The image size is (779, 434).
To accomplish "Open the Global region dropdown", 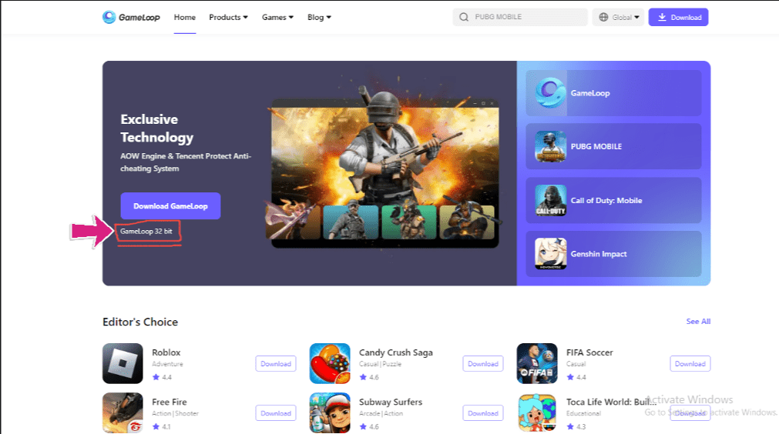I will 619,18.
